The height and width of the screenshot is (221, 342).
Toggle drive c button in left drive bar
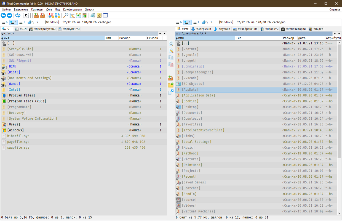tap(14, 22)
